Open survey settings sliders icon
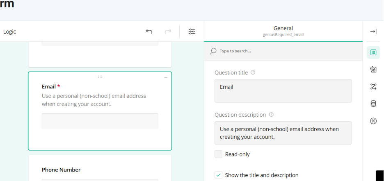This screenshot has height=181, width=384. click(192, 31)
